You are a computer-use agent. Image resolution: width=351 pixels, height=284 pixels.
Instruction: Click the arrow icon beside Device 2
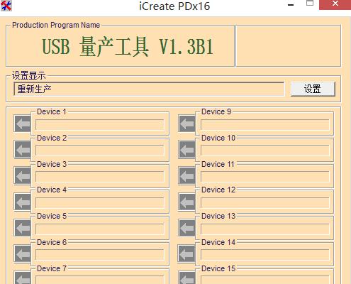(23, 150)
